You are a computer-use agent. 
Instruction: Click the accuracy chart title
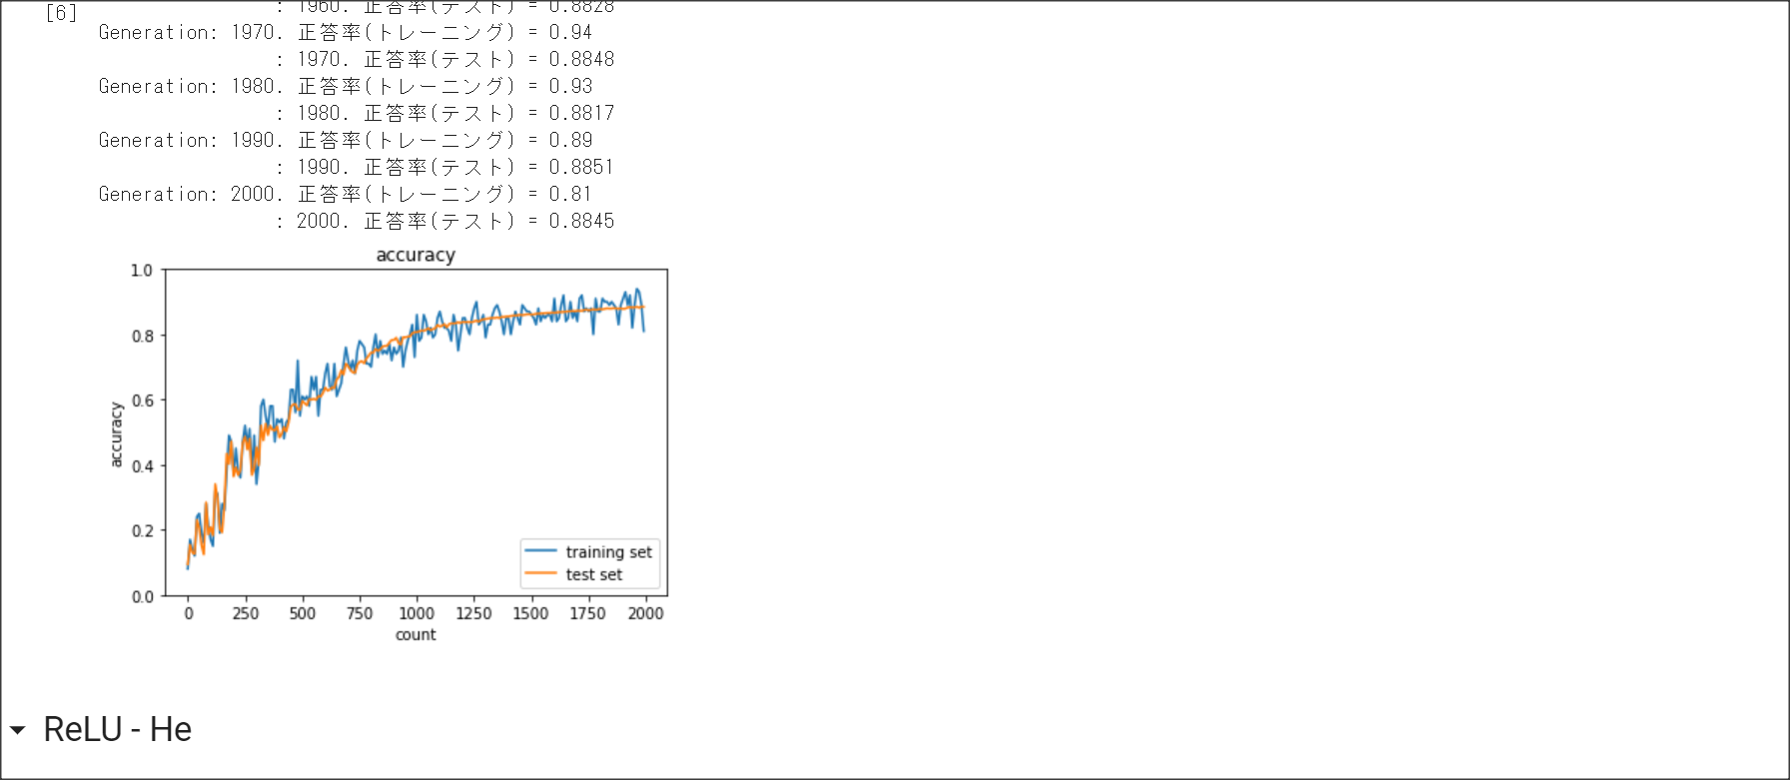pyautogui.click(x=416, y=255)
